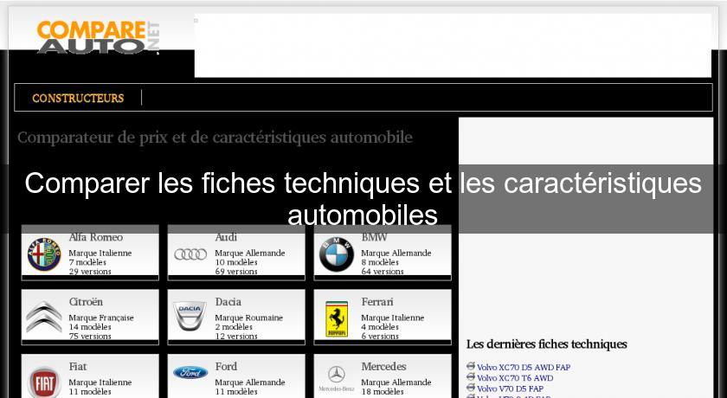
Task: Open Volvo XC70 T6 AWD link
Action: [x=515, y=378]
